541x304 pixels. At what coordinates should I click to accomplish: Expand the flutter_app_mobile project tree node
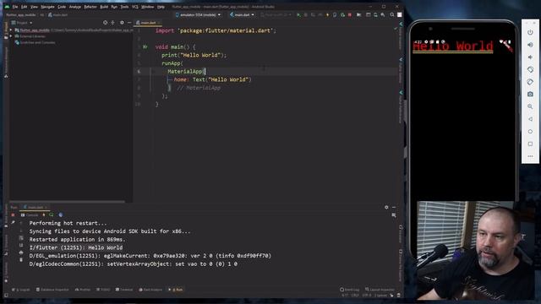[x=11, y=30]
